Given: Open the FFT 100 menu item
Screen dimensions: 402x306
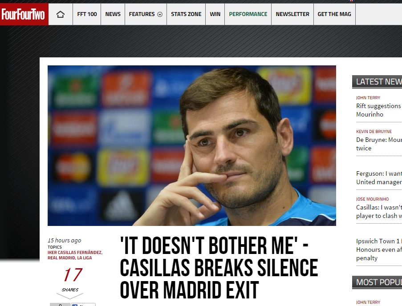Looking at the screenshot, I should [87, 14].
